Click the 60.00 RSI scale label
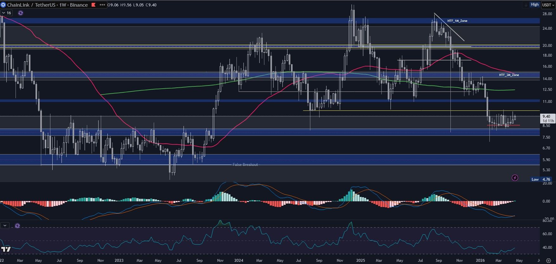 [x=547, y=234]
